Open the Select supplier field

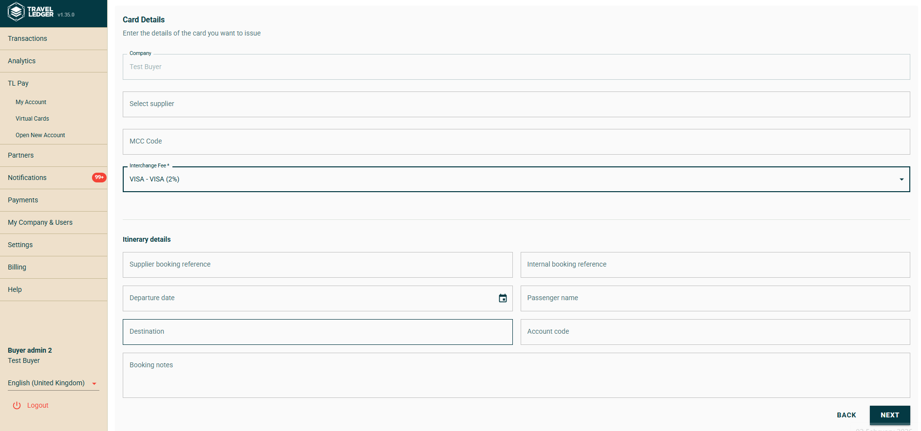click(x=516, y=104)
